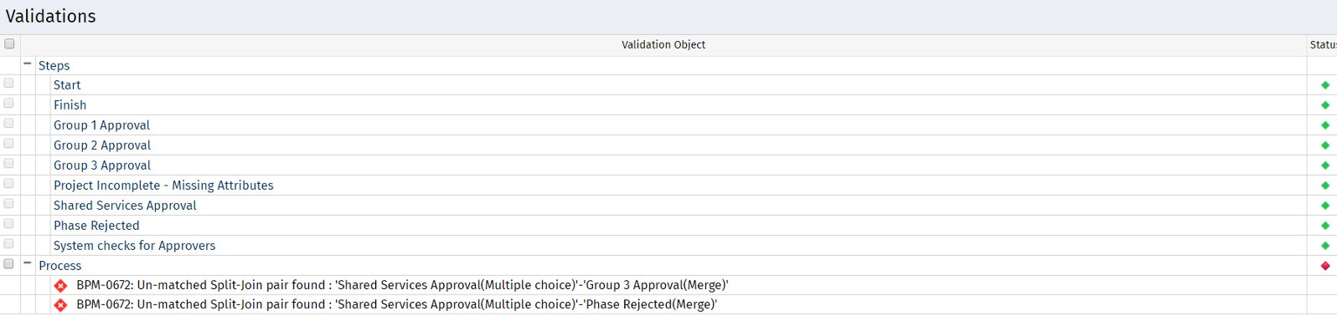Click the Validation Object column header
Screen dimensions: 1337x316
(663, 45)
